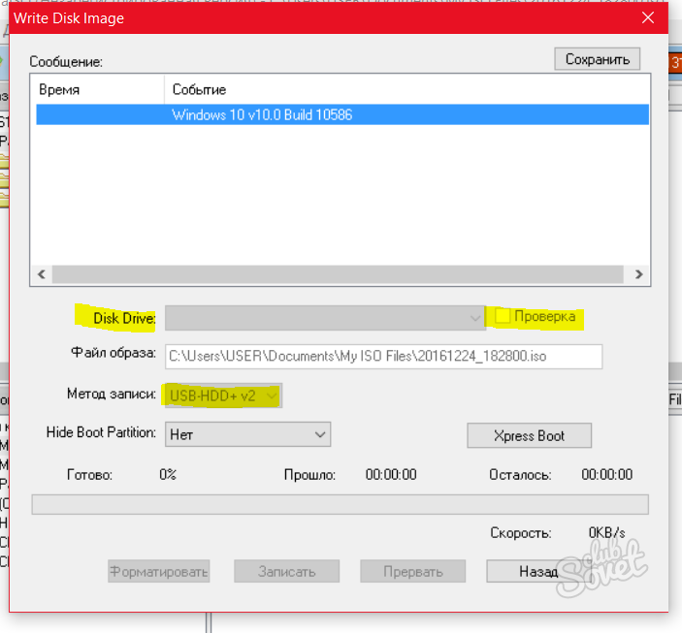The width and height of the screenshot is (682, 633).
Task: Click the Сохранить button
Action: click(598, 59)
